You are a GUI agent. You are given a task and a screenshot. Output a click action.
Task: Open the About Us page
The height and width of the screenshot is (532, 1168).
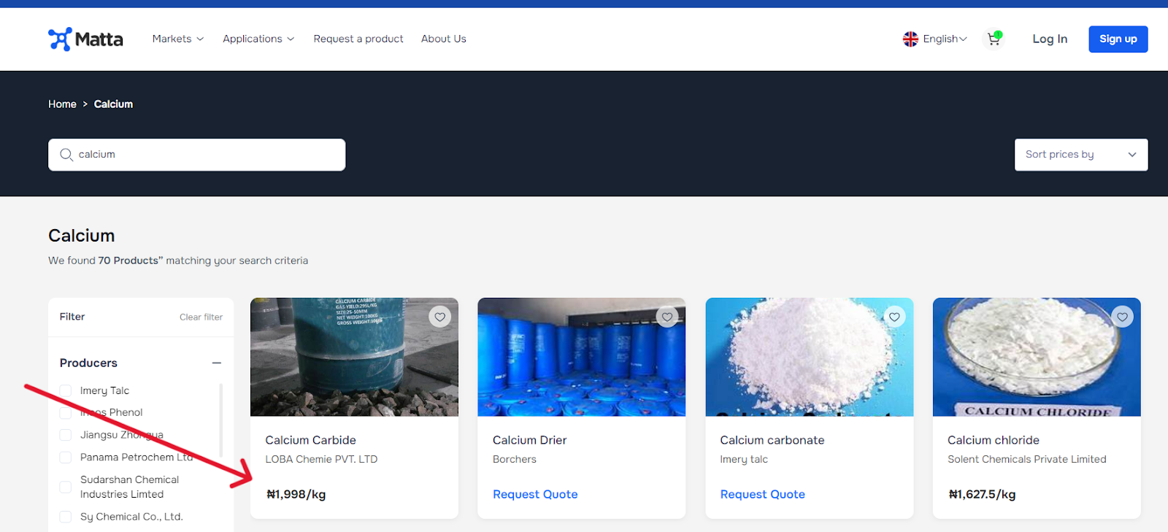[x=444, y=39]
